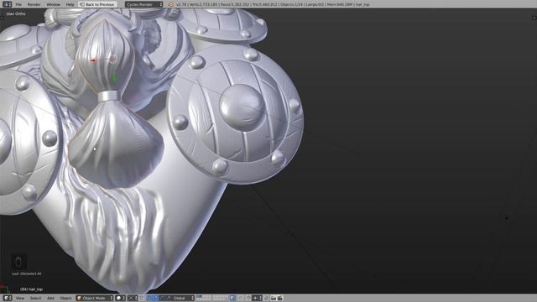Toggle the proportional editing icon
Screen dimensions: 537x302
point(241,299)
